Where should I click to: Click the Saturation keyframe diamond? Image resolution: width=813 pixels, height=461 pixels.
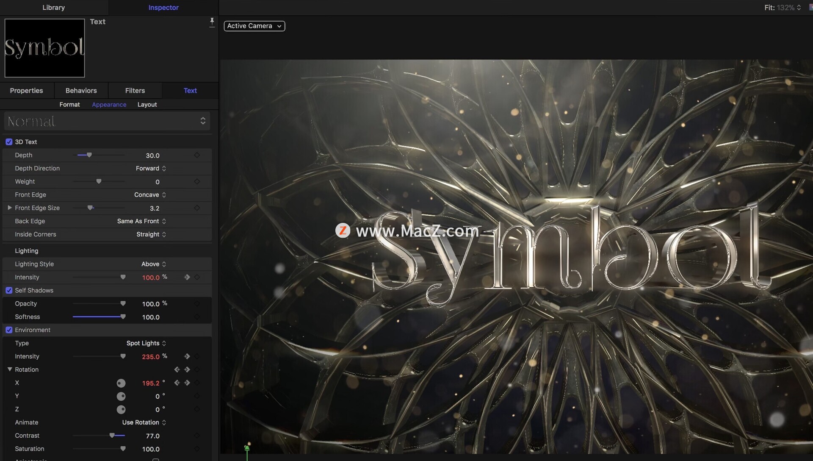(197, 449)
